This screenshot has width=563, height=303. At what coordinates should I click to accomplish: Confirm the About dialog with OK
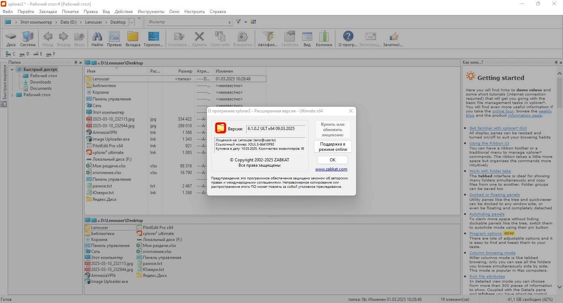pyautogui.click(x=333, y=160)
